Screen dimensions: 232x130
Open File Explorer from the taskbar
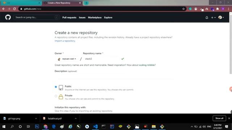coord(154,126)
